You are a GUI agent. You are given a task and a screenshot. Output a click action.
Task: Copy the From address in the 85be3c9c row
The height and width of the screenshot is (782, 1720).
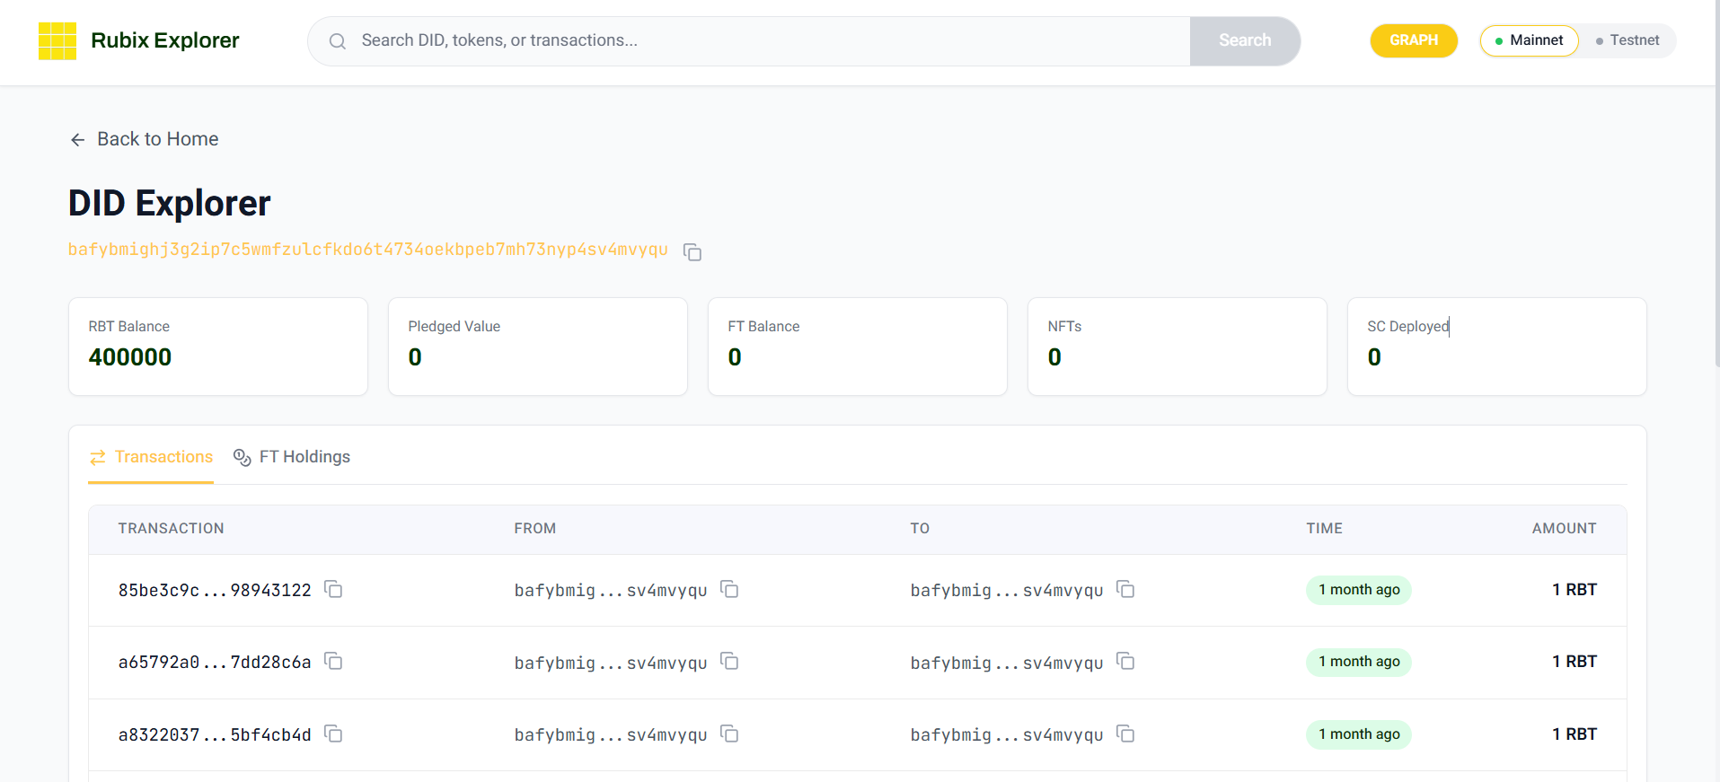[729, 589]
